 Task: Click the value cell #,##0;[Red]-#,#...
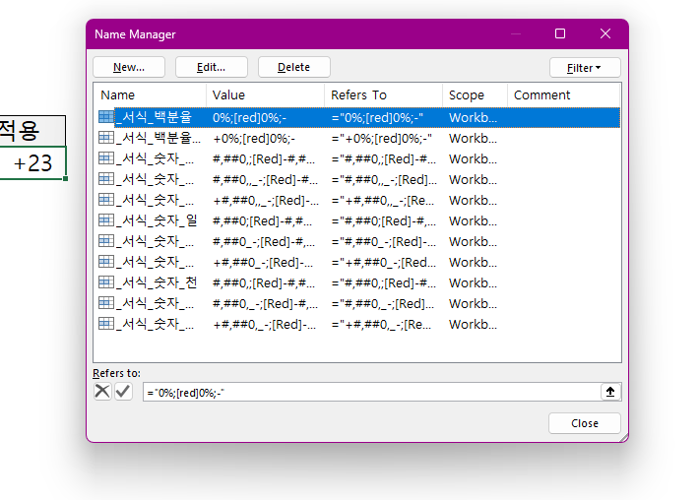tap(263, 221)
